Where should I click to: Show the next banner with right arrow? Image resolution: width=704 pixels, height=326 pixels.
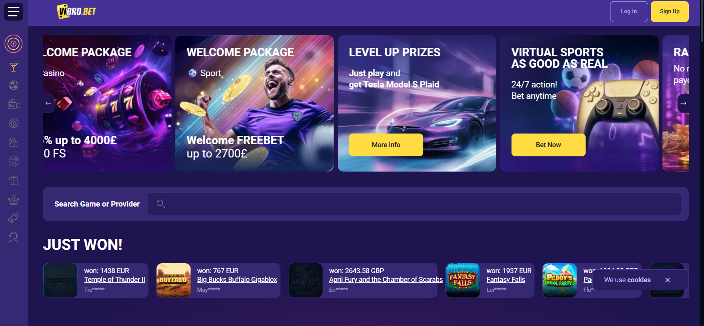(683, 103)
